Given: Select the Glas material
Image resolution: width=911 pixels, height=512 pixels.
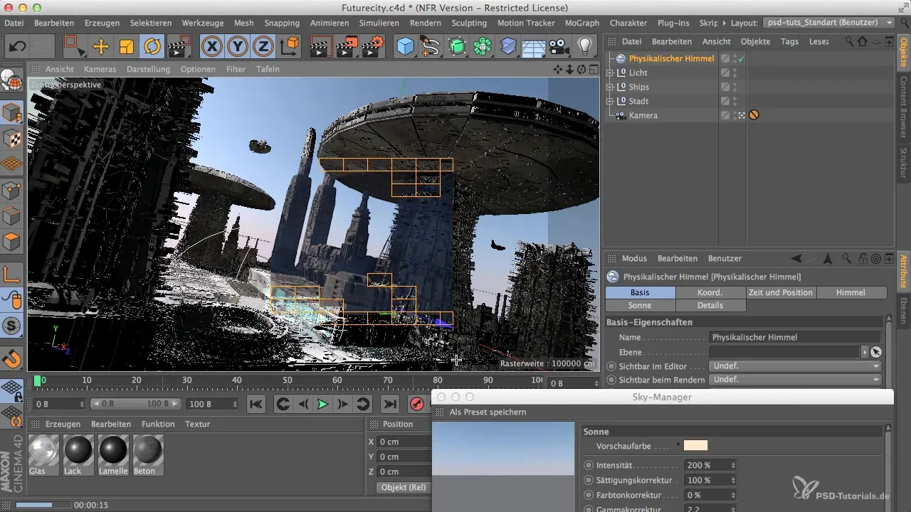Looking at the screenshot, I should tap(44, 454).
